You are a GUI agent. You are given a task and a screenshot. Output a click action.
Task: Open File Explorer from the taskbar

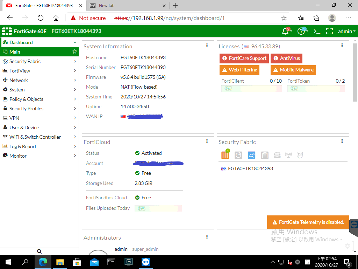(60, 262)
